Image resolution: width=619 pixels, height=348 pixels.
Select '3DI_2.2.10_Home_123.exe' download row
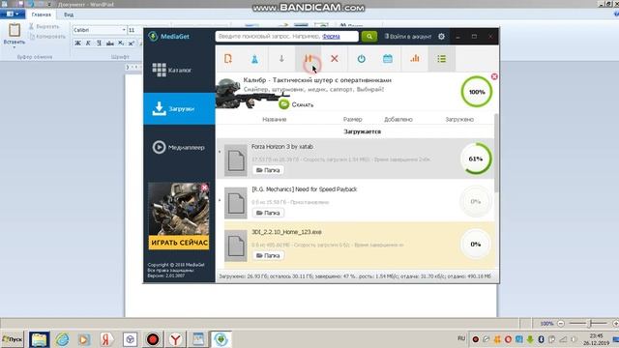[x=359, y=245]
